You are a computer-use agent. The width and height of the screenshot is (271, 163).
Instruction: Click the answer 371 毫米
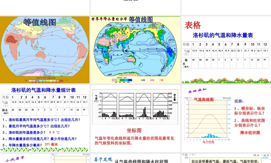point(51,145)
